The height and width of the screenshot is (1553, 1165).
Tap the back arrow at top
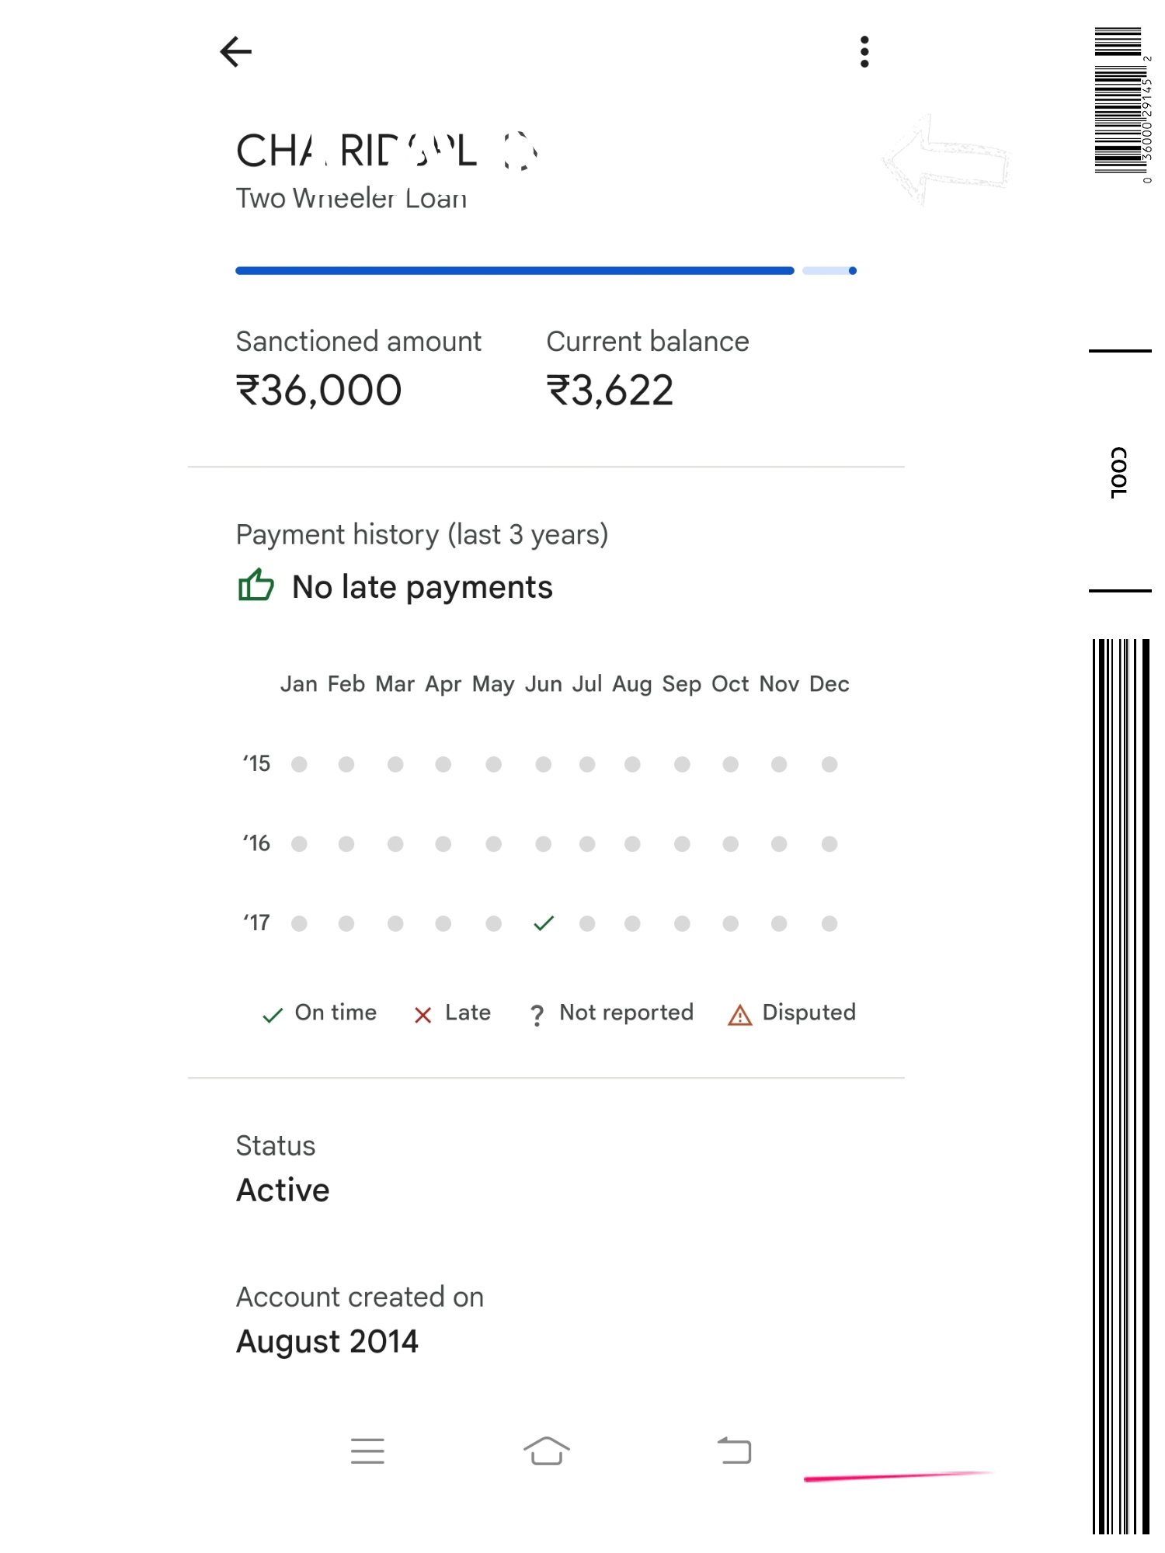(236, 52)
